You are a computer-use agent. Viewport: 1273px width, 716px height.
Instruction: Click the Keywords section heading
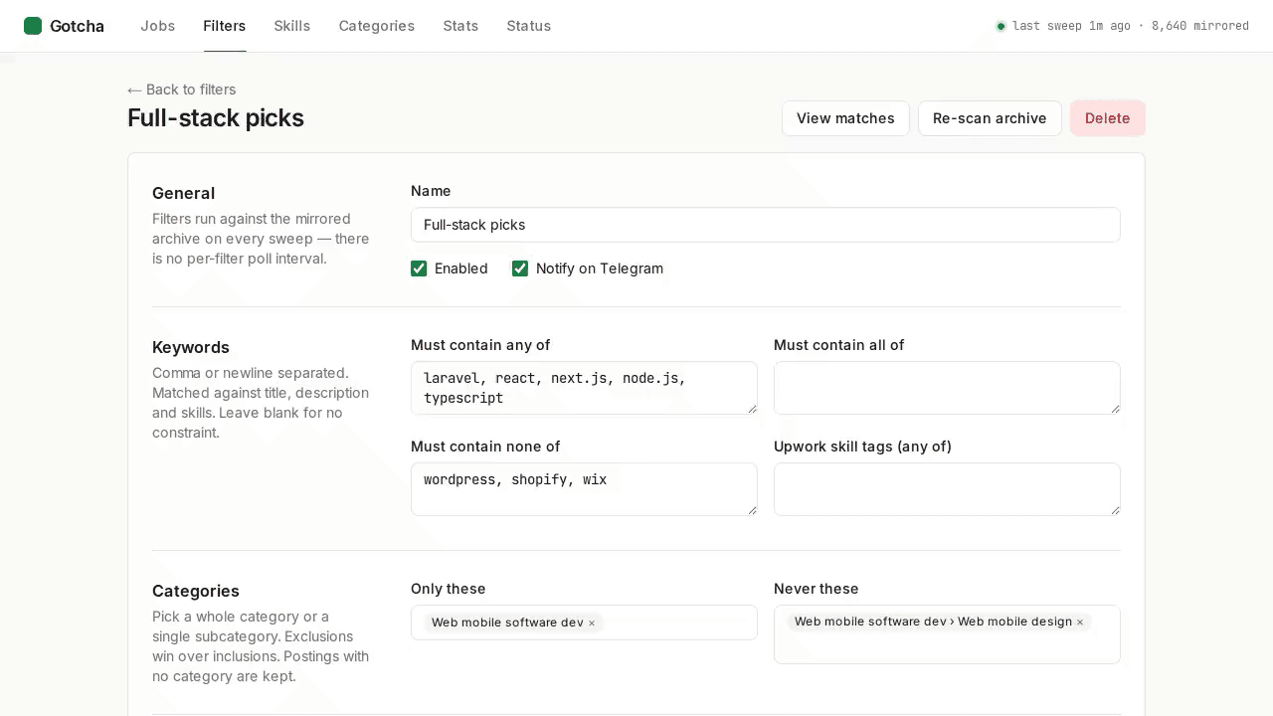pos(191,347)
